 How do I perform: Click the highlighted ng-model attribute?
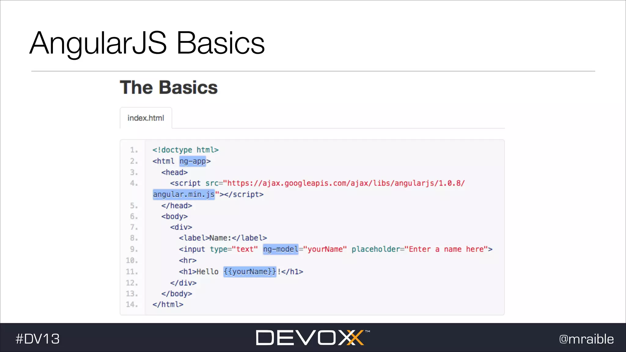280,249
